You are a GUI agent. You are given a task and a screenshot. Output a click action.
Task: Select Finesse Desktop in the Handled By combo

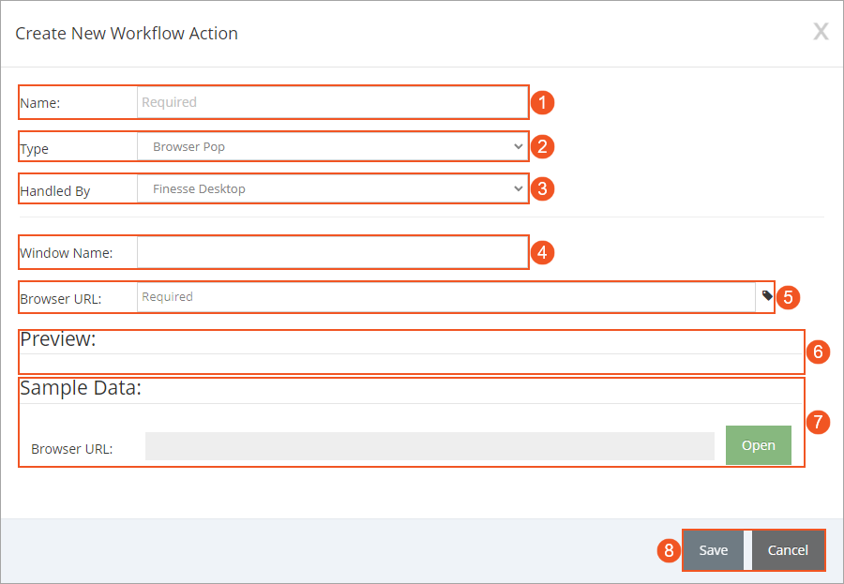click(328, 188)
